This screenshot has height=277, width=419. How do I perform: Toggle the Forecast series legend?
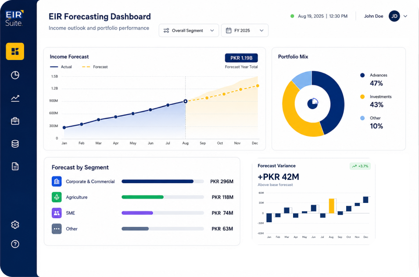coord(95,67)
